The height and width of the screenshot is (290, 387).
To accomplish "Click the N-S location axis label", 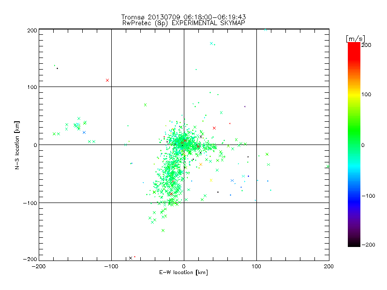I will (x=17, y=145).
